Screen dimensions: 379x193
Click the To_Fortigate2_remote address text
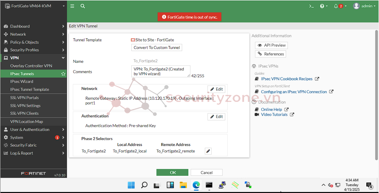pos(175,151)
